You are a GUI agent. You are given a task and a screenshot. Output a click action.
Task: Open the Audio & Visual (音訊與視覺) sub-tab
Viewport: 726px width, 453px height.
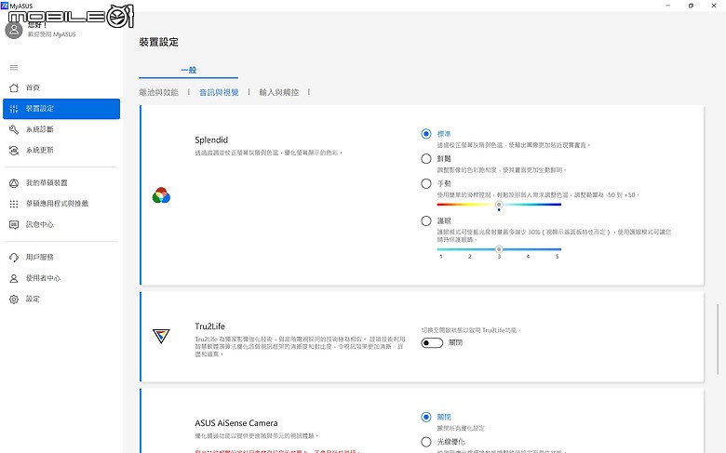tap(219, 92)
